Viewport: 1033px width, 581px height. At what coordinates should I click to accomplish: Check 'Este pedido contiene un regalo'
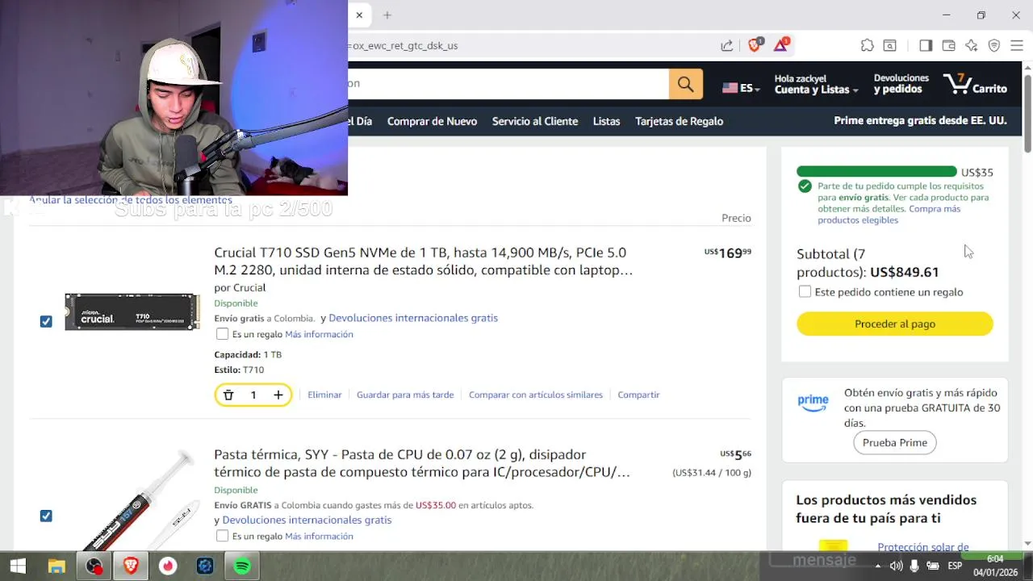coord(805,292)
